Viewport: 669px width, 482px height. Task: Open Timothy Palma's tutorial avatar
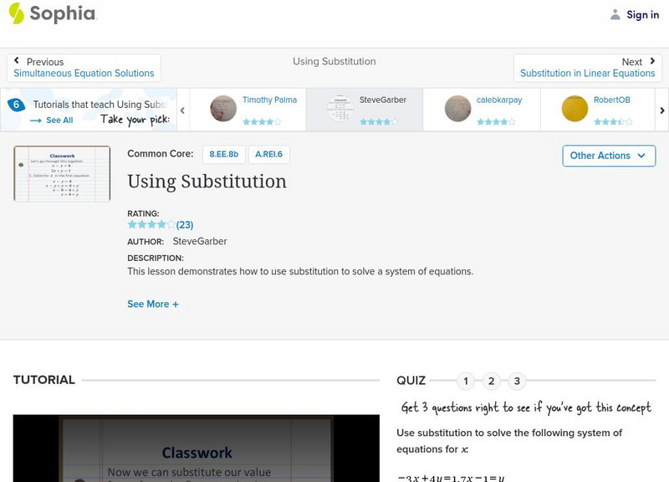click(x=224, y=106)
